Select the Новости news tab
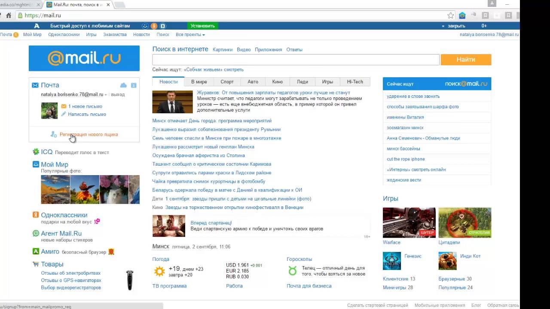The image size is (550, 309). click(x=168, y=82)
